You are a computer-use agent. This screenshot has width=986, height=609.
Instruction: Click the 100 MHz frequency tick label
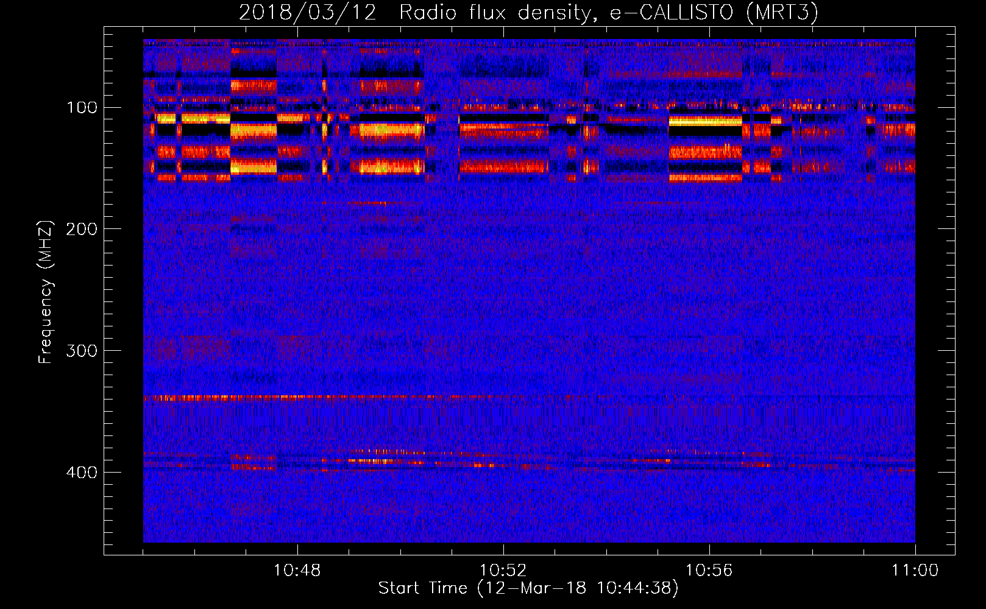82,108
